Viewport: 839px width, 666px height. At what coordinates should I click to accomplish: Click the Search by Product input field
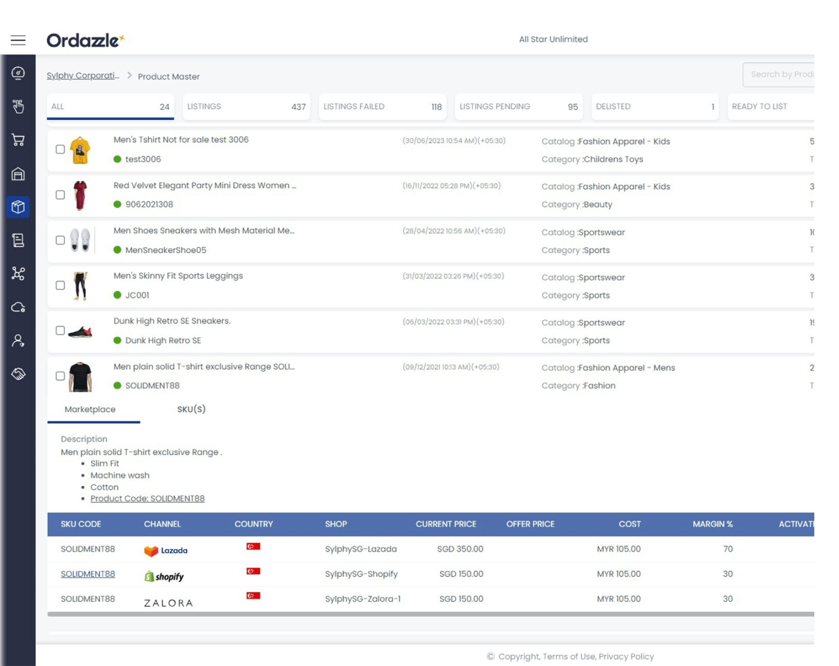tap(780, 75)
